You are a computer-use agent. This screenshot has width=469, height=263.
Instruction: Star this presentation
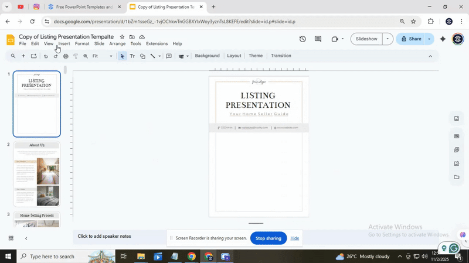[x=122, y=37]
